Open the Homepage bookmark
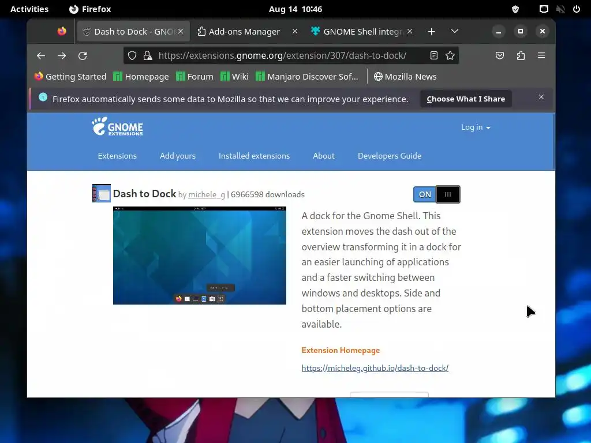Screen dimensions: 591x443 (x=141, y=77)
